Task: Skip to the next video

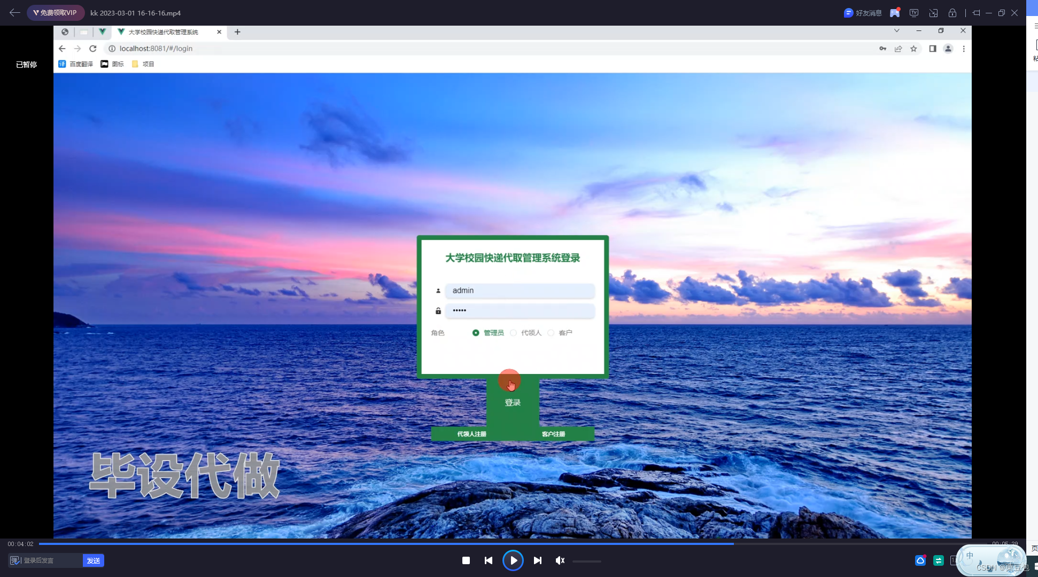Action: [x=538, y=560]
